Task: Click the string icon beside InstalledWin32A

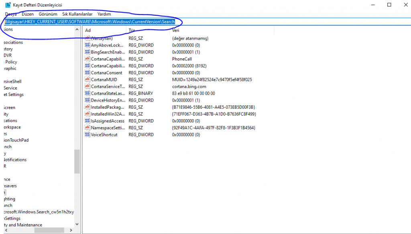Action: pos(87,114)
